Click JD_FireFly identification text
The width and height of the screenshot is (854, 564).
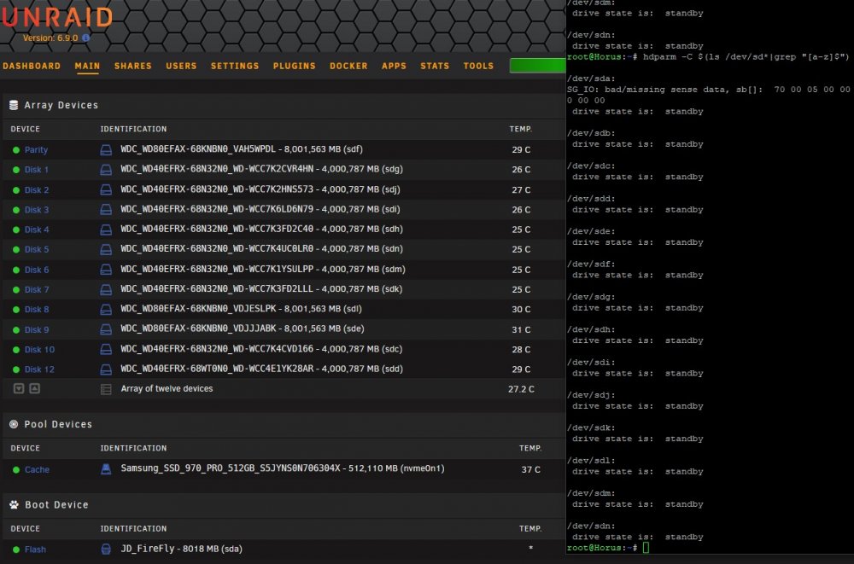(181, 549)
